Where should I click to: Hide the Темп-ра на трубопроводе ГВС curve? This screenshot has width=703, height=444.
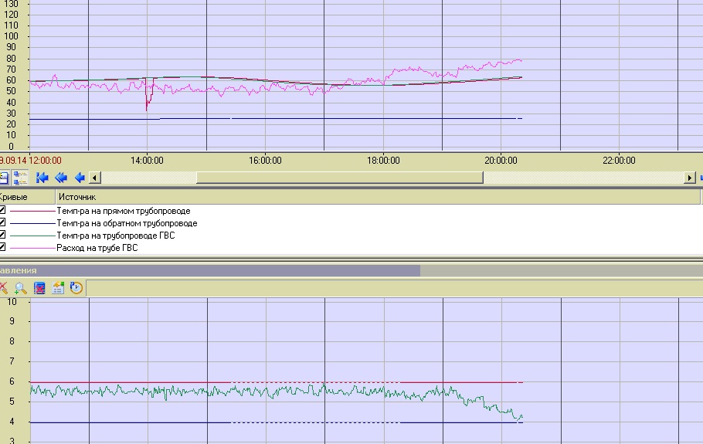click(x=2, y=236)
